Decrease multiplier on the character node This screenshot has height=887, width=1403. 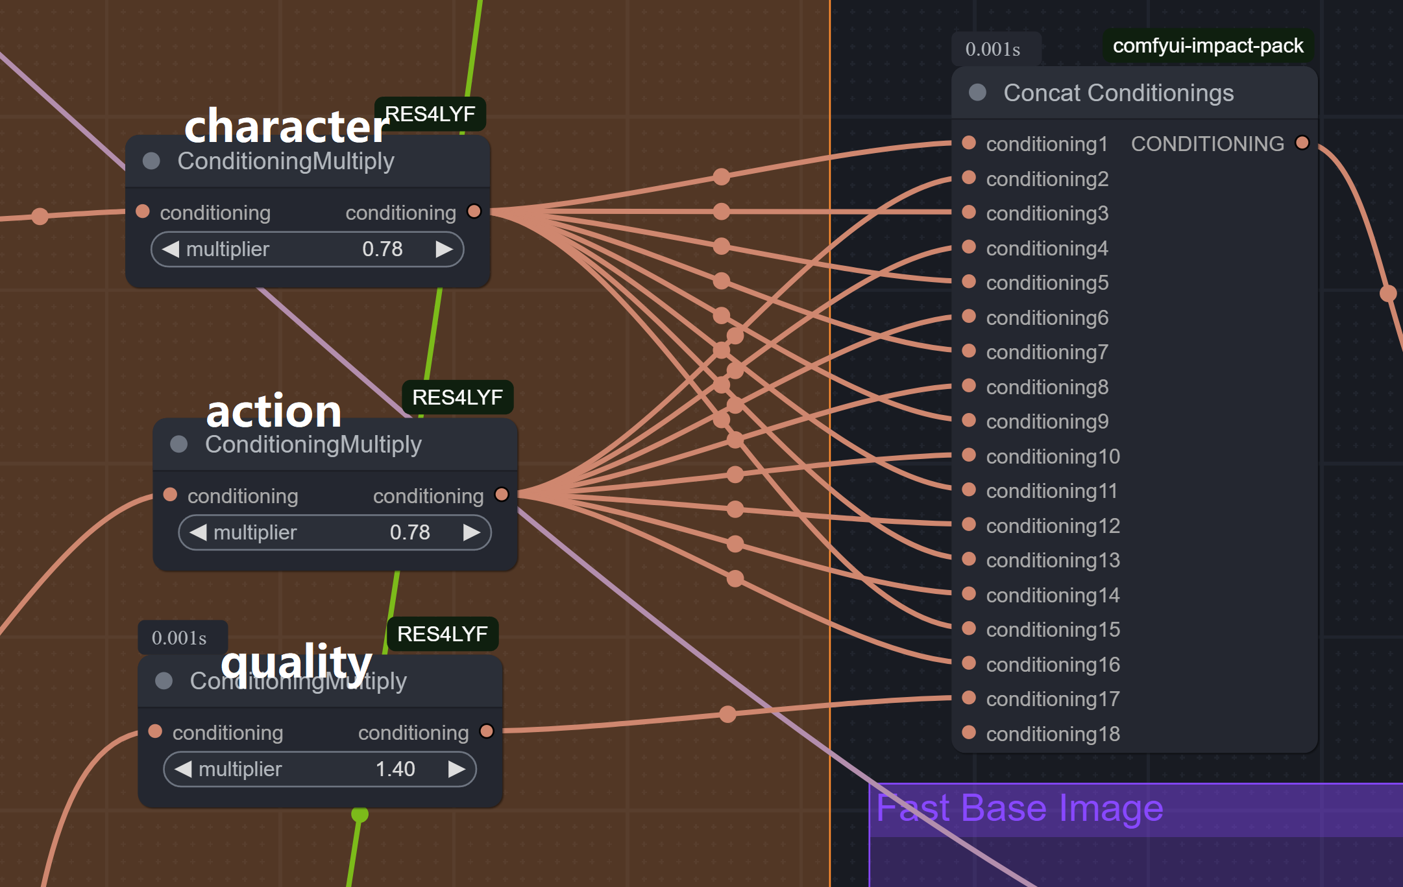171,249
